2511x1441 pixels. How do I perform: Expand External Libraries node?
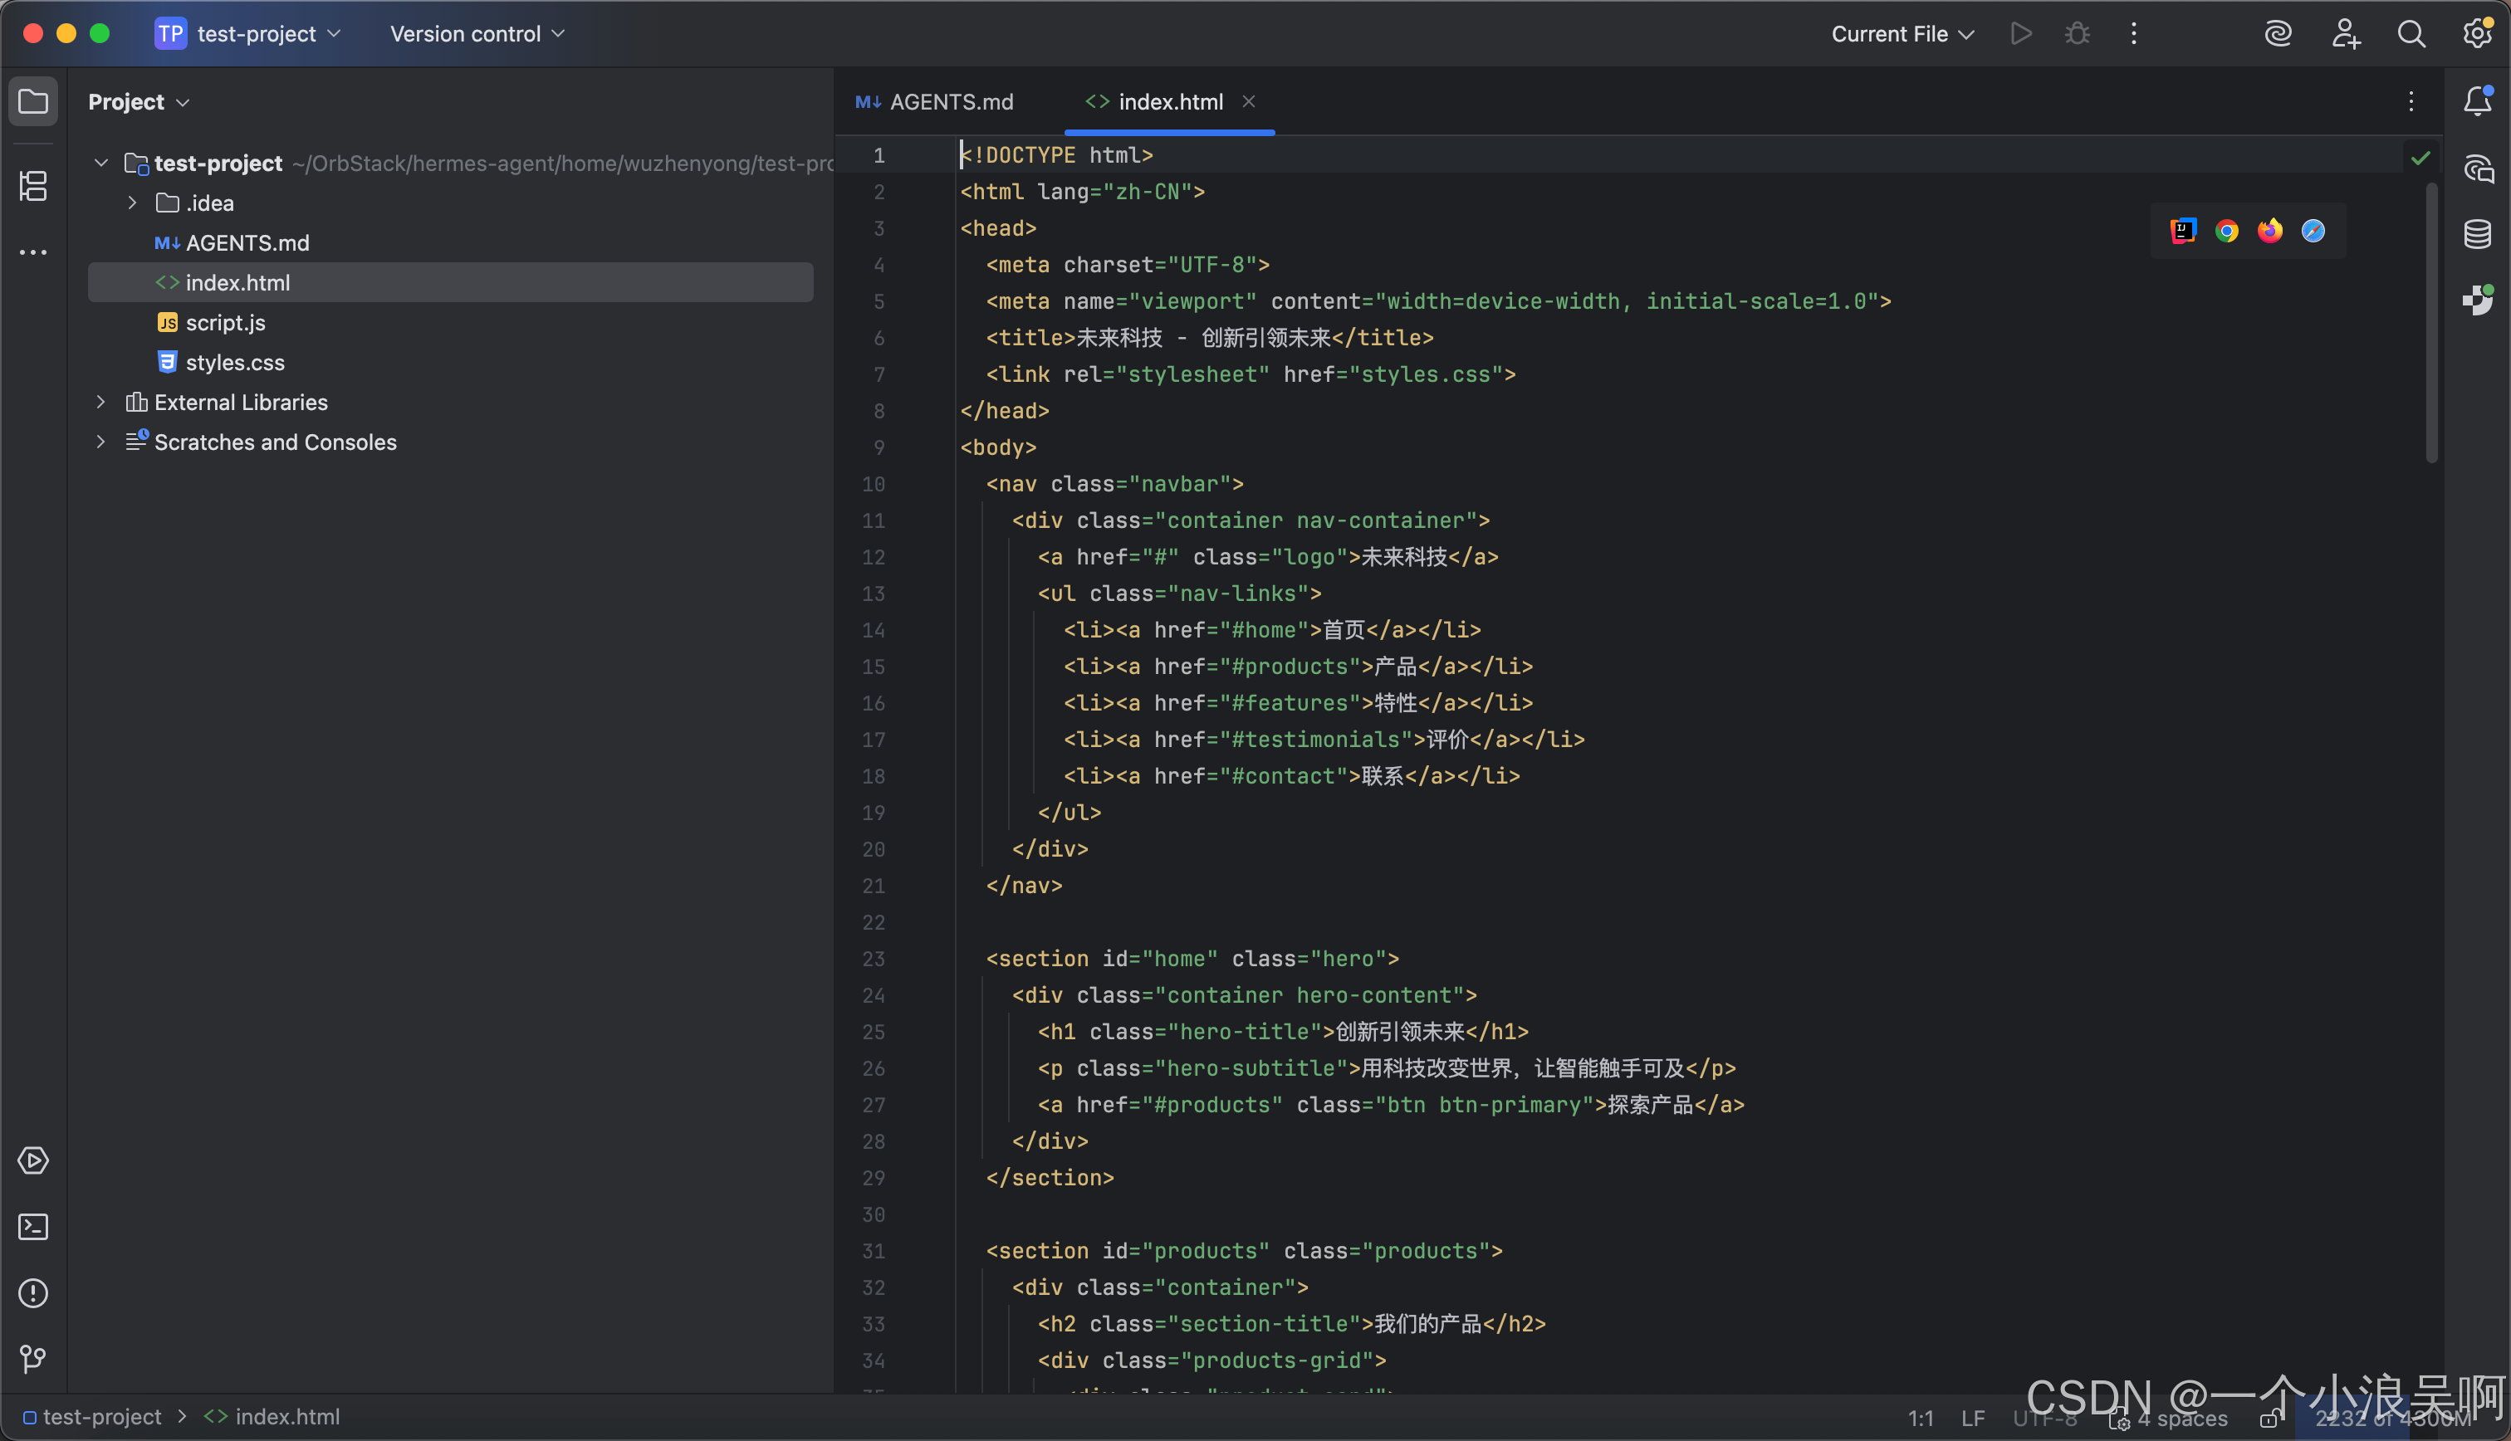coord(100,402)
